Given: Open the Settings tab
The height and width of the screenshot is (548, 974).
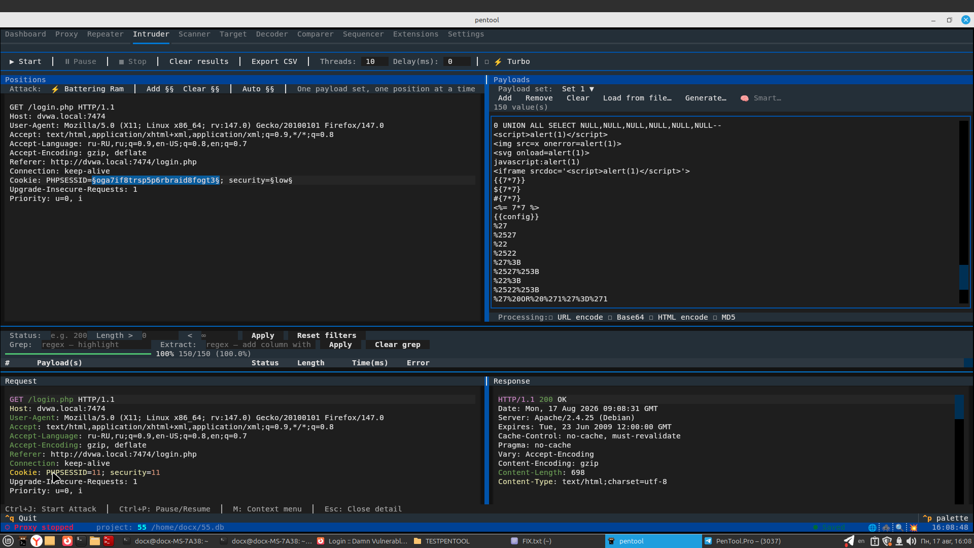Looking at the screenshot, I should click(x=466, y=34).
